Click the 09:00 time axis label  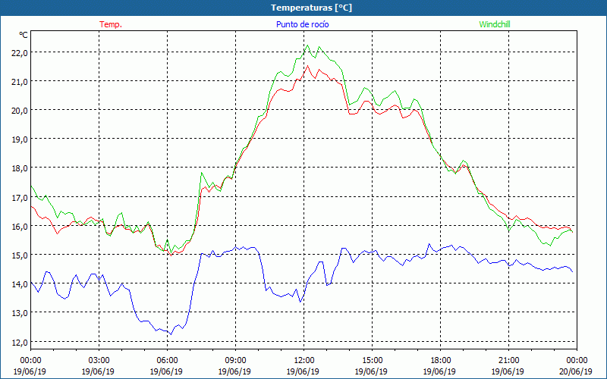tap(235, 360)
